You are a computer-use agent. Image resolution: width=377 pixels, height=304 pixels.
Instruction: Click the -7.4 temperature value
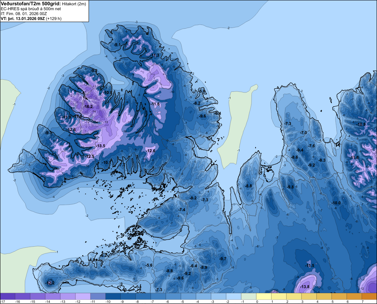182,210
